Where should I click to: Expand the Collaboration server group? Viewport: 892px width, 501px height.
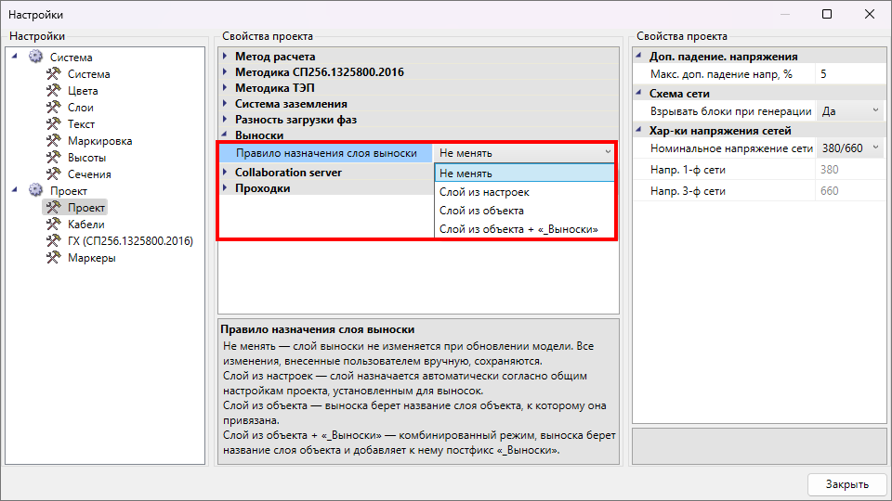click(x=225, y=173)
